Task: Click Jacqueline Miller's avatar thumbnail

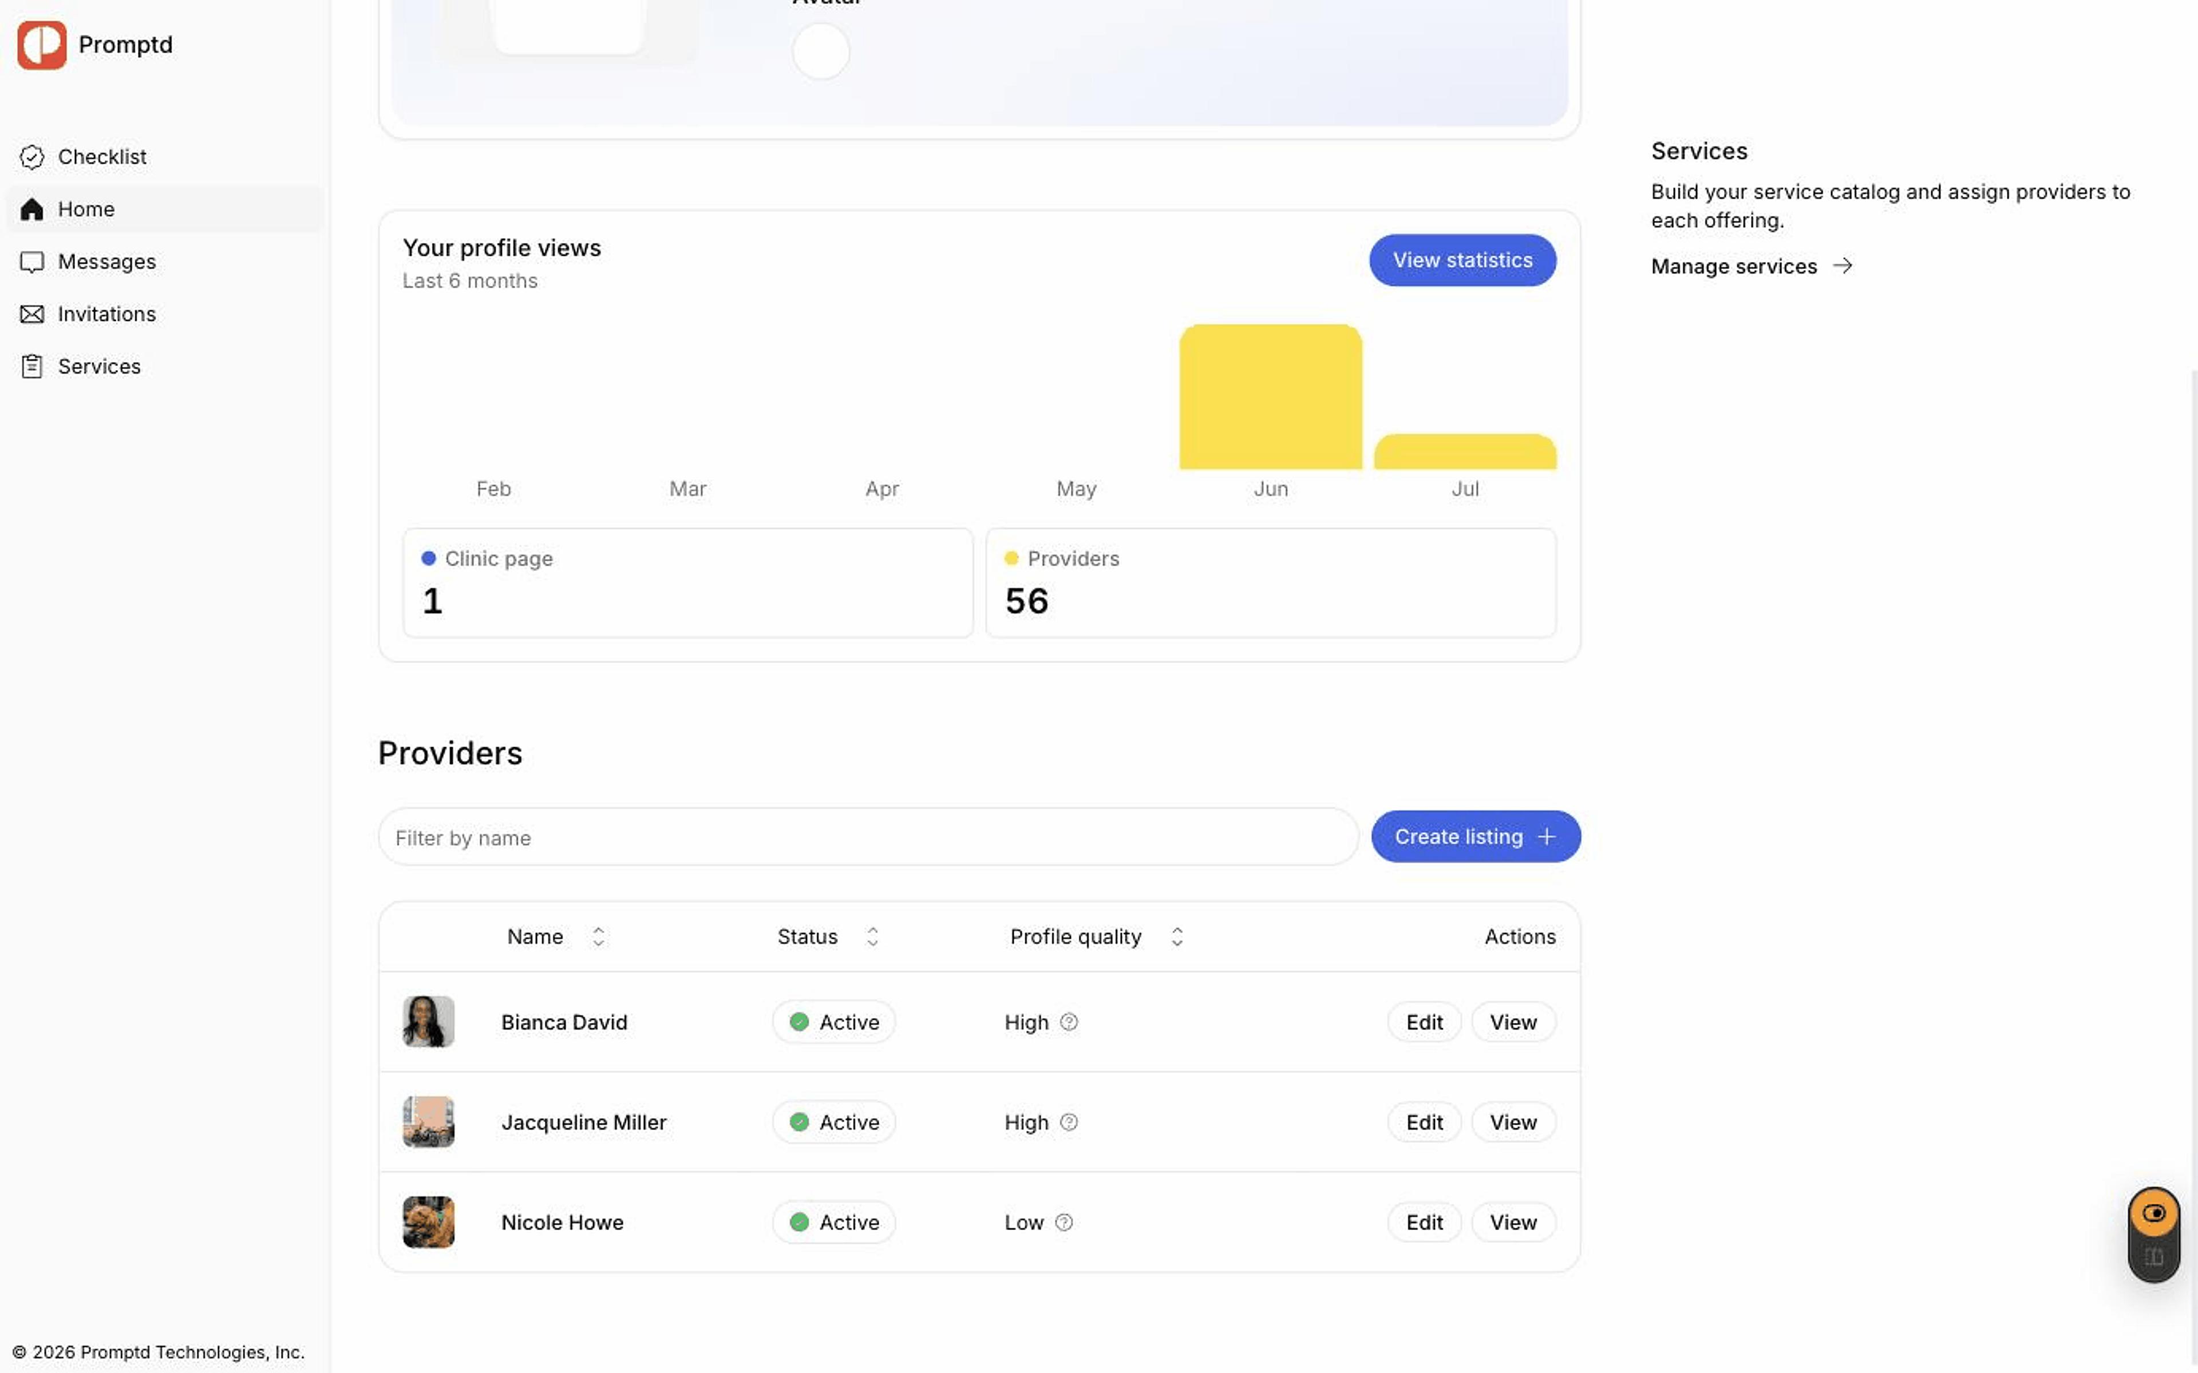Action: coord(429,1121)
